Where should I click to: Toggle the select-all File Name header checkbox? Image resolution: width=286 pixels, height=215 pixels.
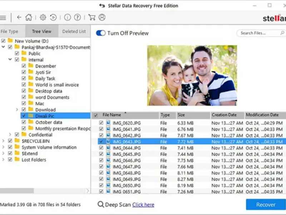coord(95,115)
